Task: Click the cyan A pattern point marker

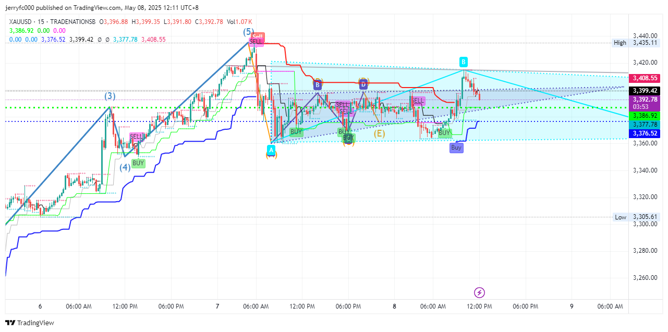Action: (x=271, y=150)
